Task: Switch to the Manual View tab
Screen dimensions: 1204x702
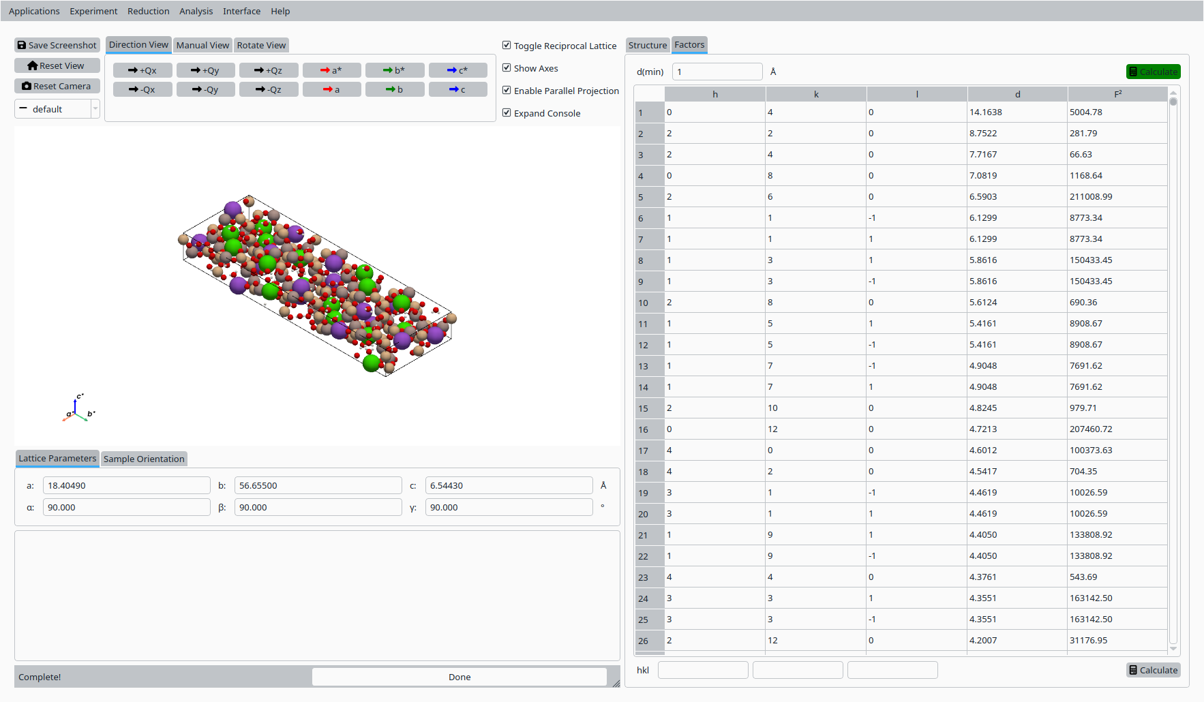Action: [x=202, y=44]
